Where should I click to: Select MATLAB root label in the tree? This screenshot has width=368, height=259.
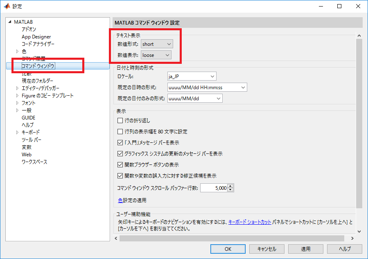[23, 22]
